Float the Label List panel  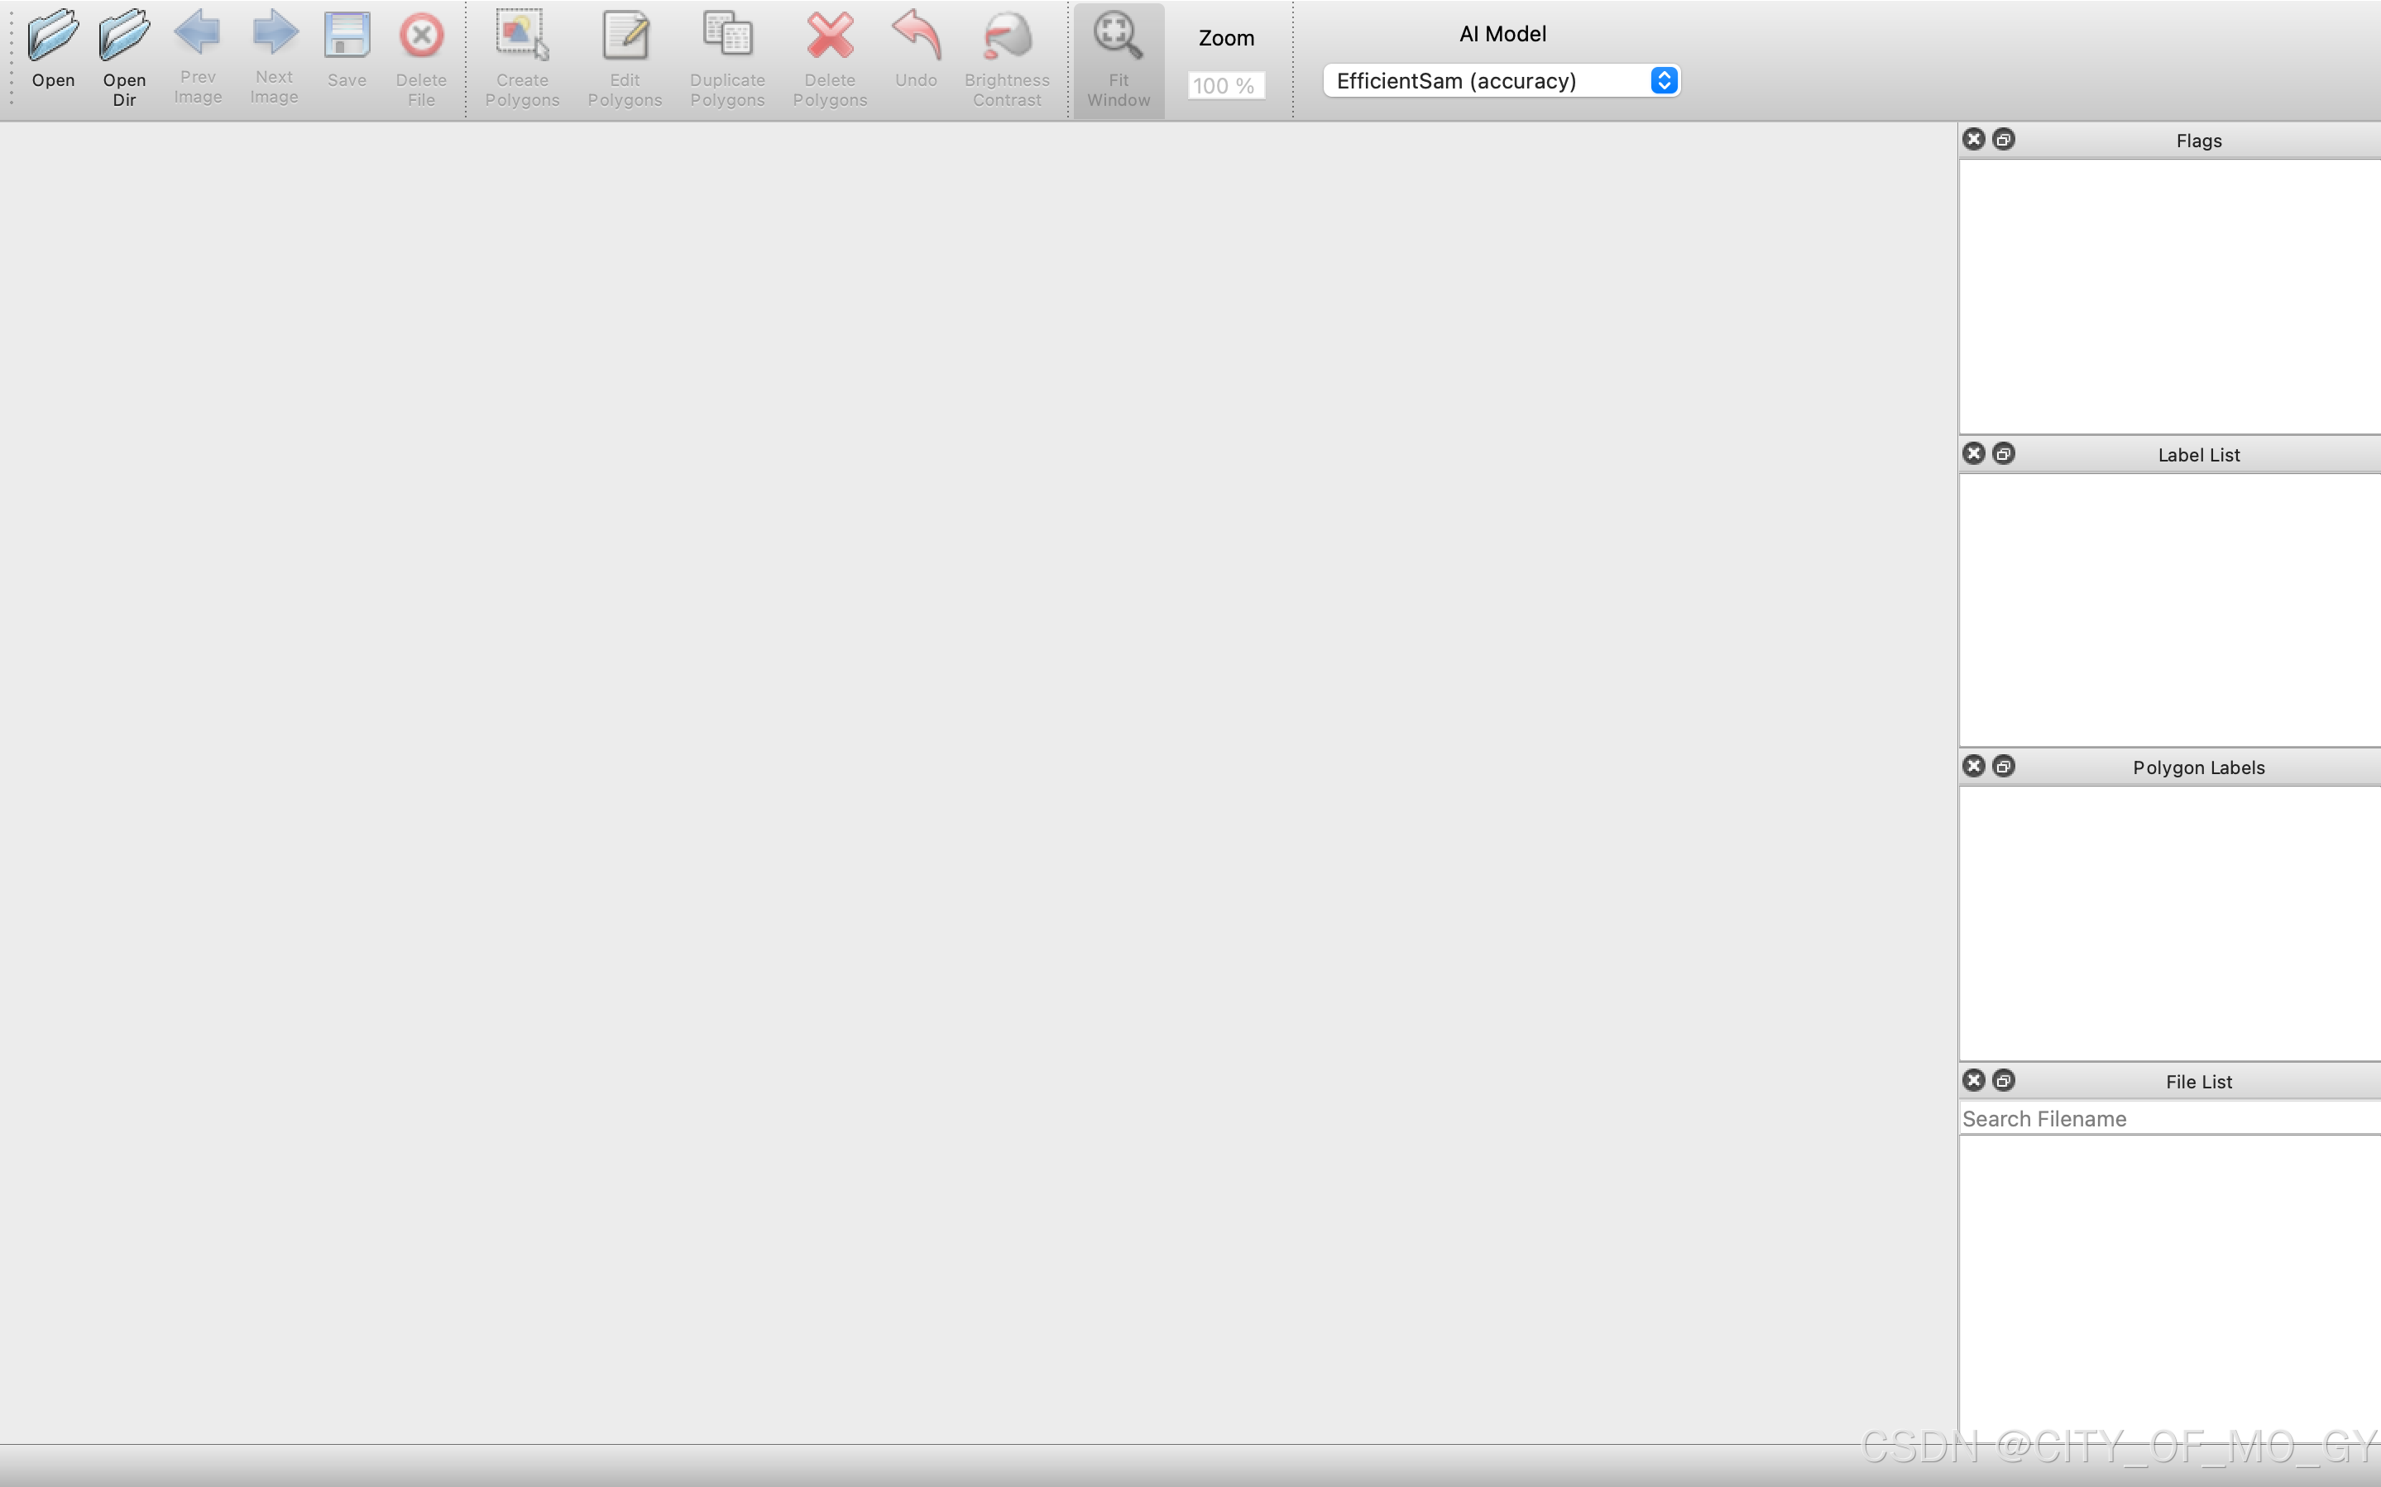[2004, 453]
